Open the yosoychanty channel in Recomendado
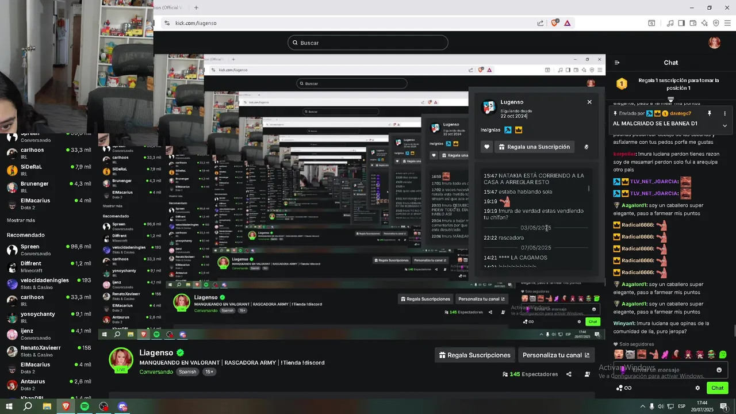The width and height of the screenshot is (736, 414). (x=49, y=317)
